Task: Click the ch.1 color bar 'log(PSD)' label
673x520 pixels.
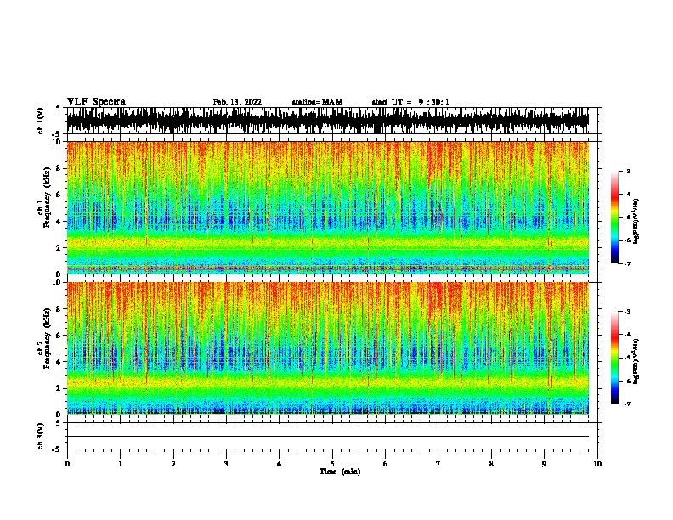Action: [636, 221]
